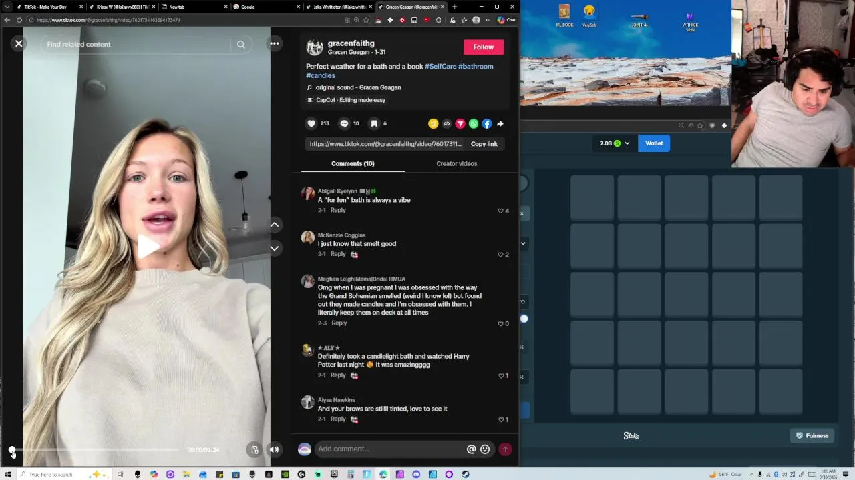Click the first tile of the Stake grid
This screenshot has width=855, height=480.
coord(592,198)
